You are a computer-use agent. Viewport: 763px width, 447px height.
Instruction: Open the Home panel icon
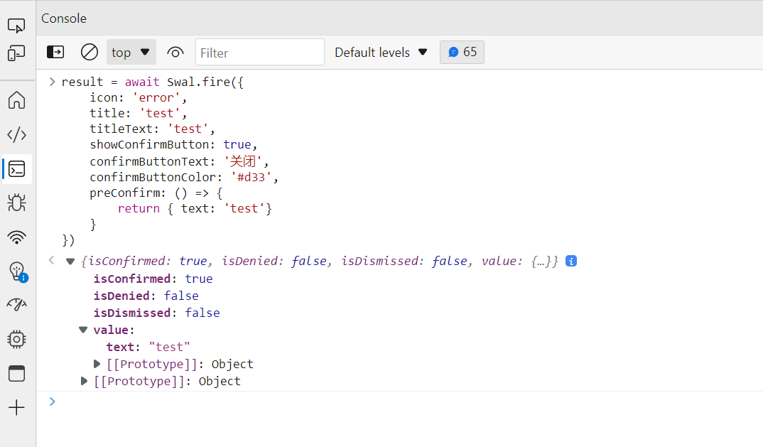click(x=17, y=99)
